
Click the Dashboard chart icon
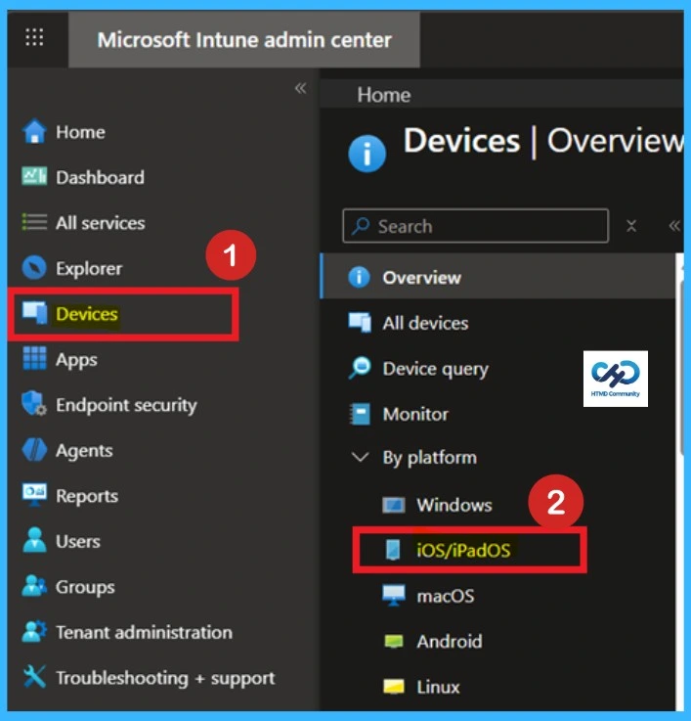pyautogui.click(x=34, y=176)
